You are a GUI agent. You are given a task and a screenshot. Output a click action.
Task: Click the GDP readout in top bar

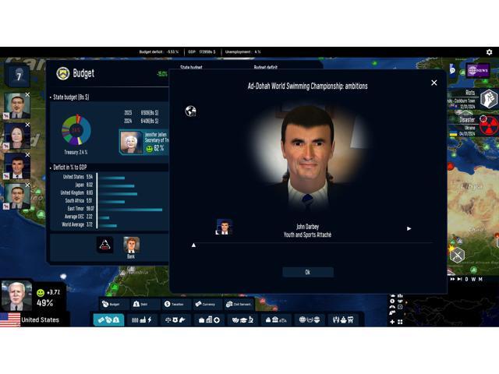pos(202,52)
